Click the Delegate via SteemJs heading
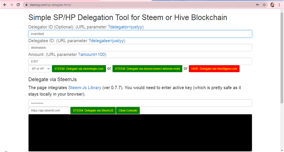284x152 pixels. pos(53,80)
